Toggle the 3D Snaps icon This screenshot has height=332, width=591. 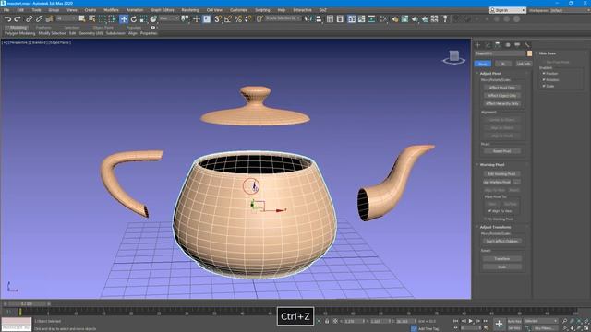[x=218, y=18]
